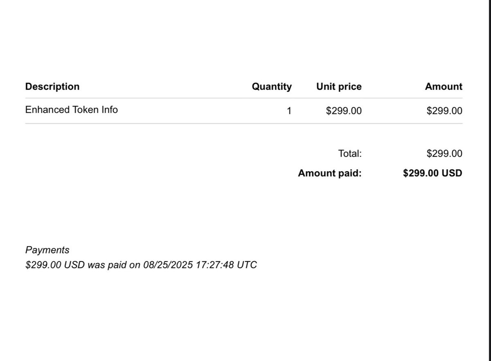Click the Payments heading
Screen dimensions: 491x361
[47, 250]
